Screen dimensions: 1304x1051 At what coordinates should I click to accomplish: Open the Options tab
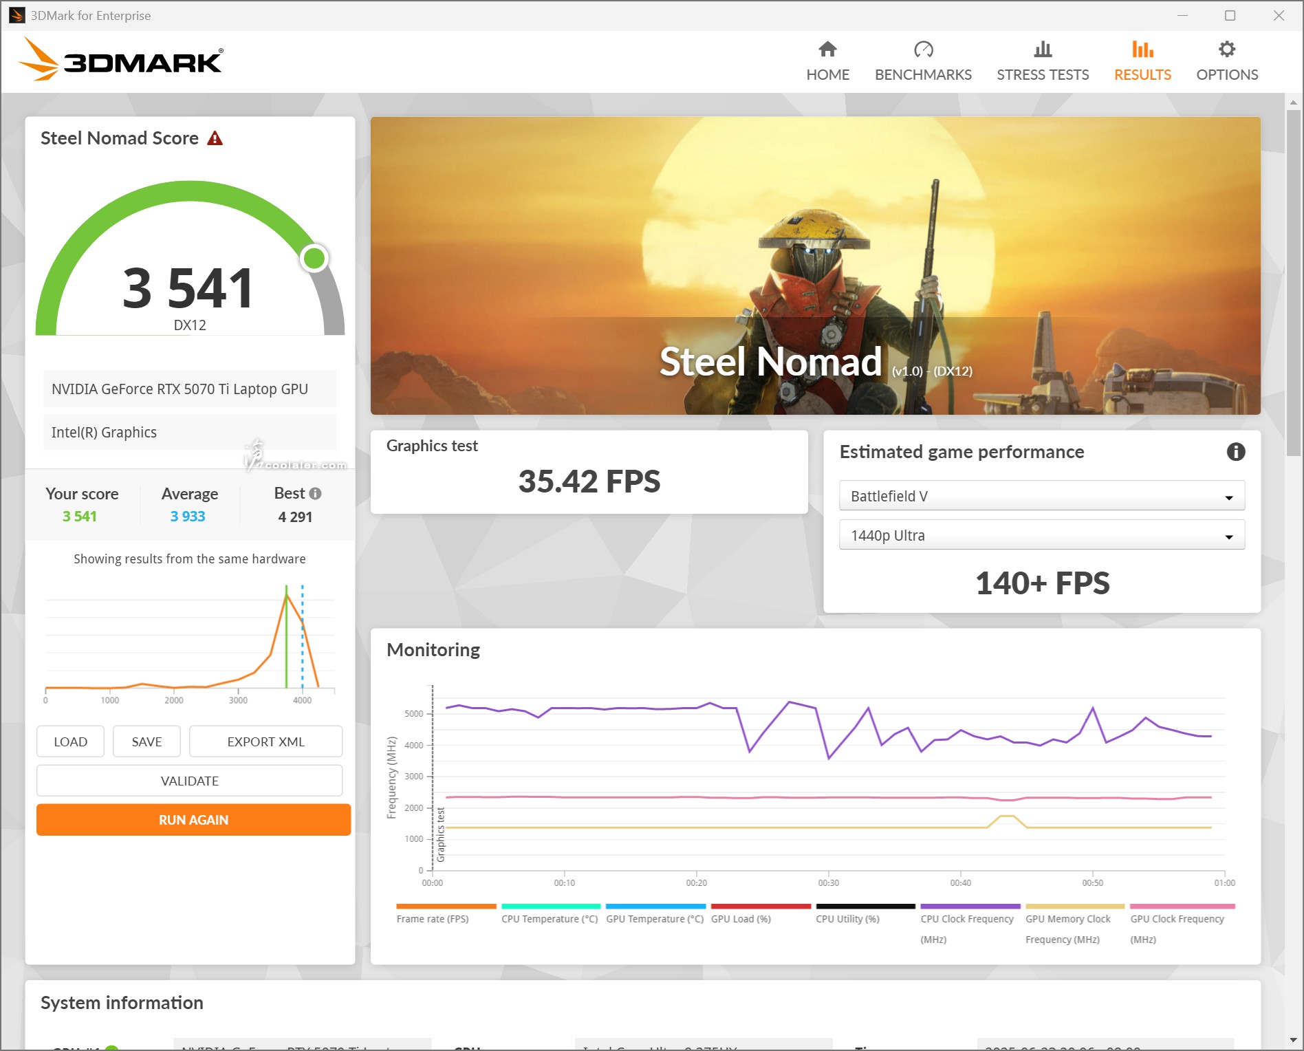click(1227, 62)
